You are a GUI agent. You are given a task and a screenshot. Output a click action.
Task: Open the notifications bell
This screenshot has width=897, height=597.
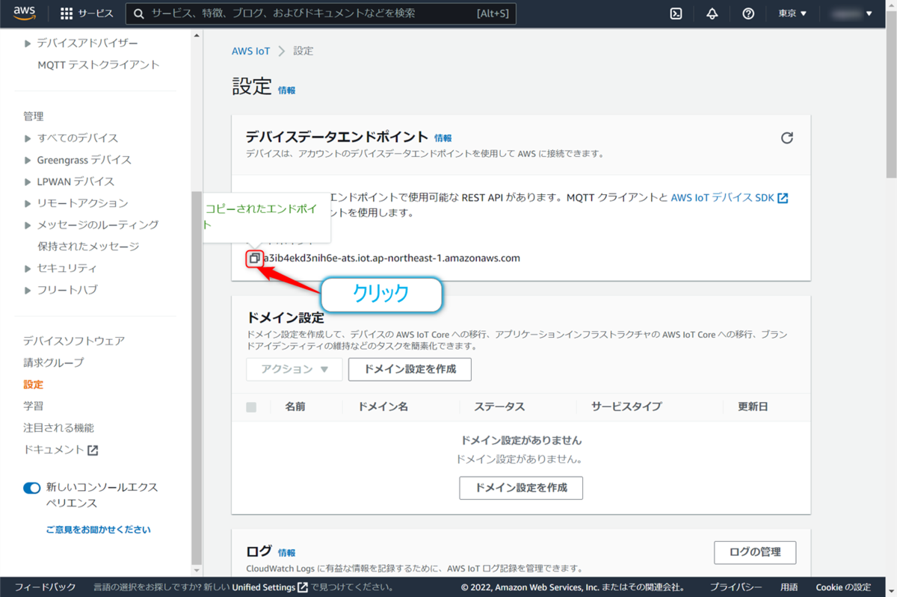712,13
